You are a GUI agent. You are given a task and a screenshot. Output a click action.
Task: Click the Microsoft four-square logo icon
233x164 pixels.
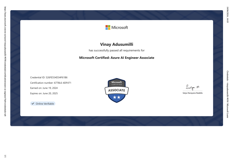tap(108, 27)
